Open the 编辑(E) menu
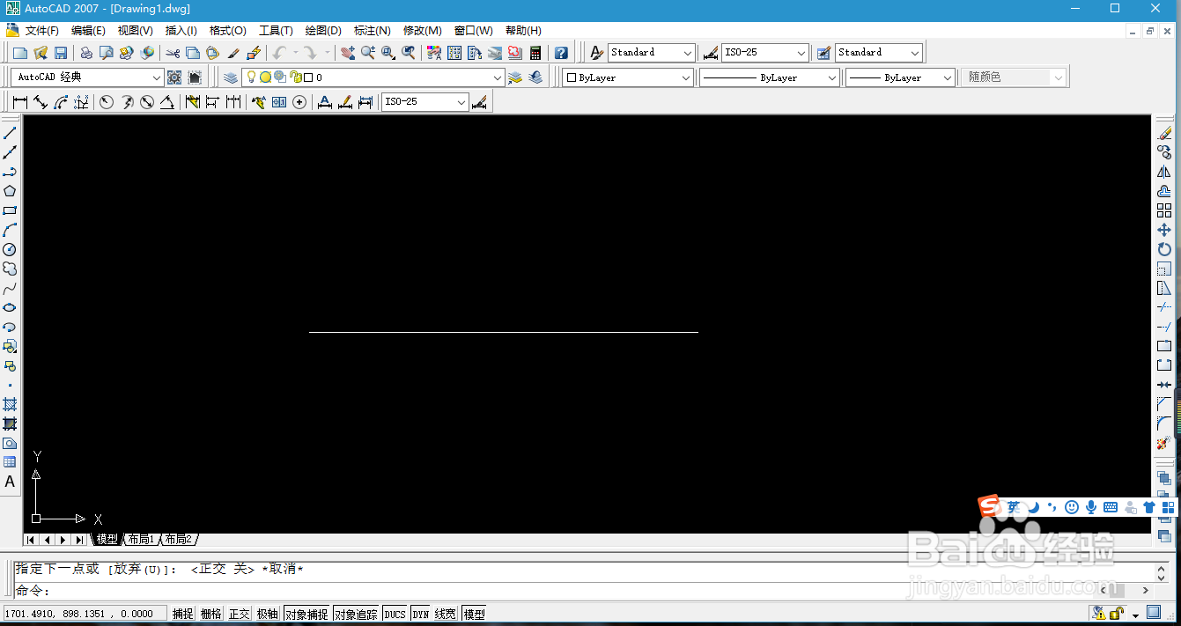 click(x=88, y=31)
